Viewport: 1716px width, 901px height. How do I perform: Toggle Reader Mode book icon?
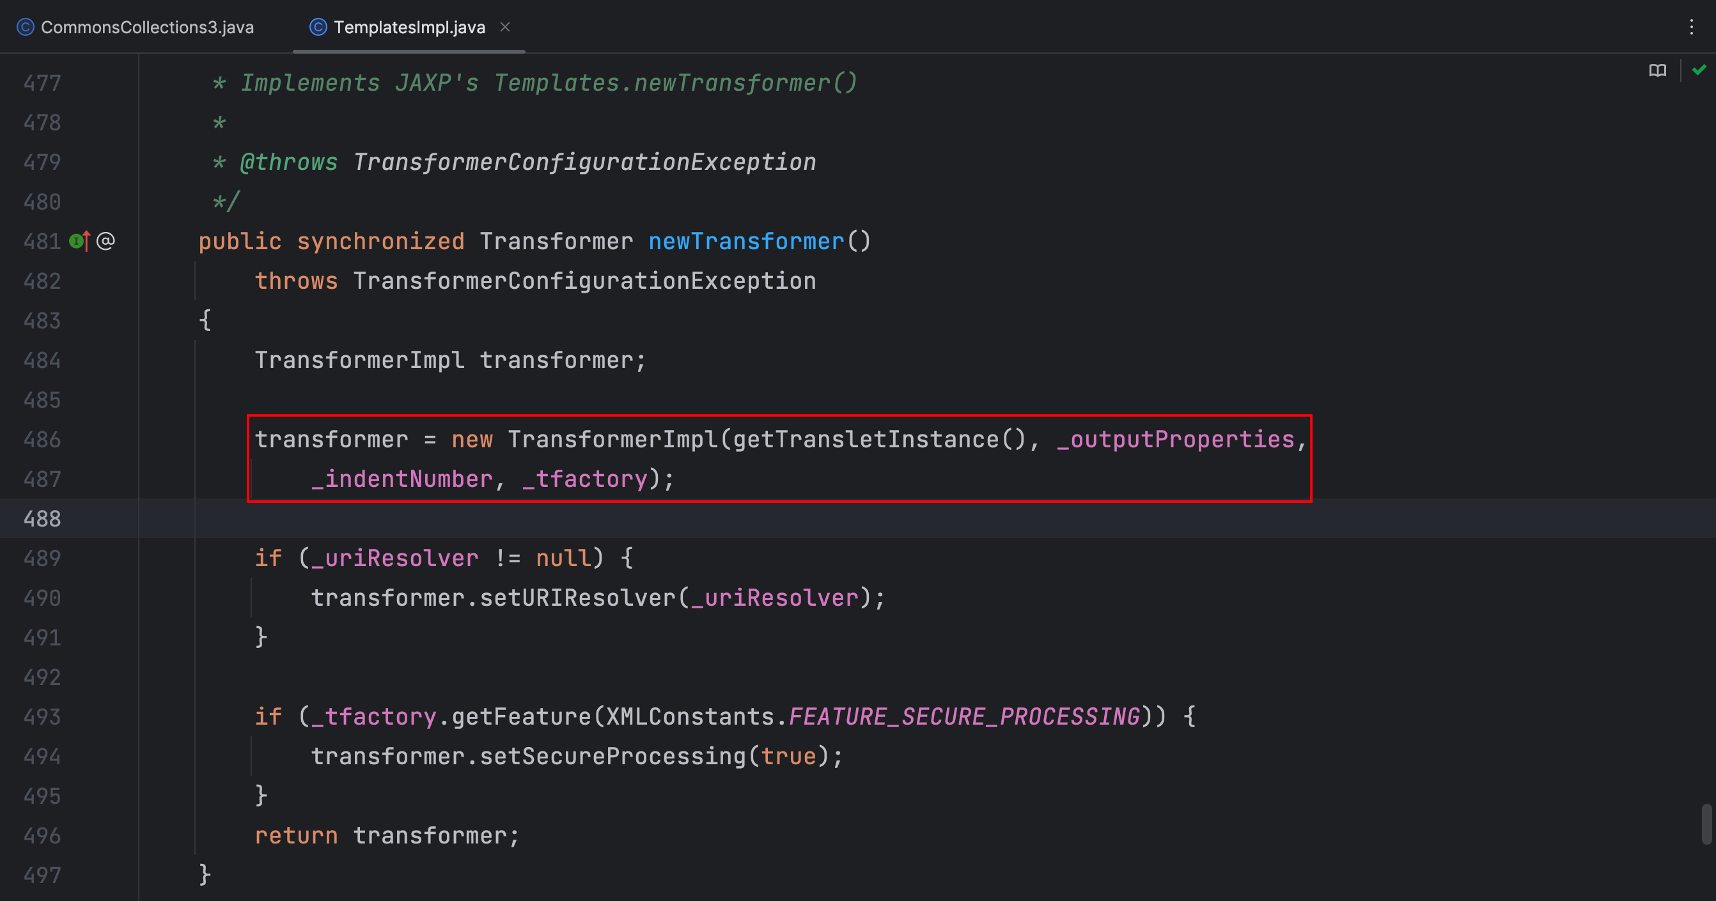pyautogui.click(x=1658, y=70)
